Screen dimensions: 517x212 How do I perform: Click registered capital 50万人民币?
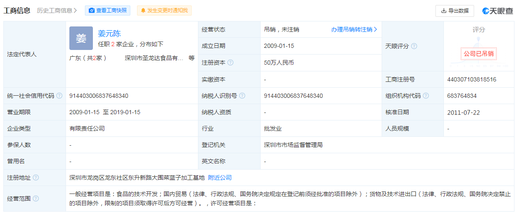[x=279, y=63]
